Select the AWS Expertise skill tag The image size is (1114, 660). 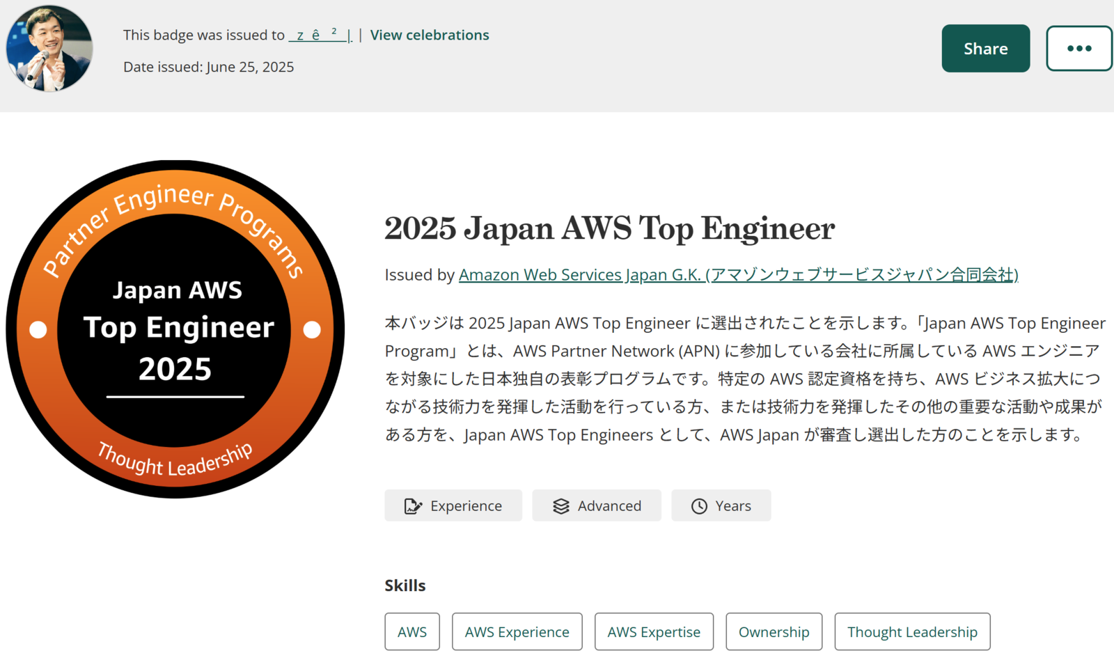(x=654, y=632)
